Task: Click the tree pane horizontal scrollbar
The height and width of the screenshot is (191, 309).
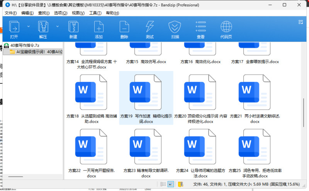Action: [x=15, y=177]
